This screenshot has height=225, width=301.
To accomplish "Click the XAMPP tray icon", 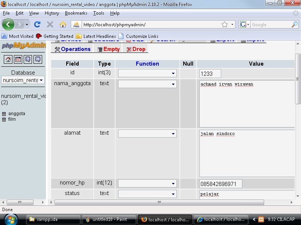I will 261,219.
